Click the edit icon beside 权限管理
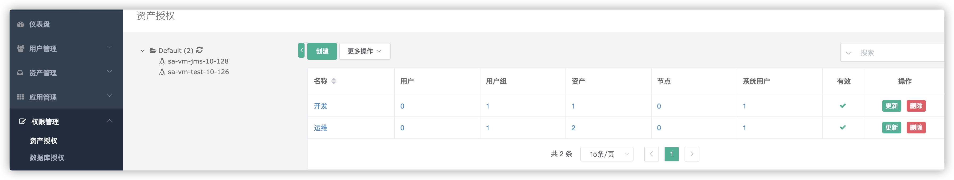The height and width of the screenshot is (180, 954). [22, 121]
